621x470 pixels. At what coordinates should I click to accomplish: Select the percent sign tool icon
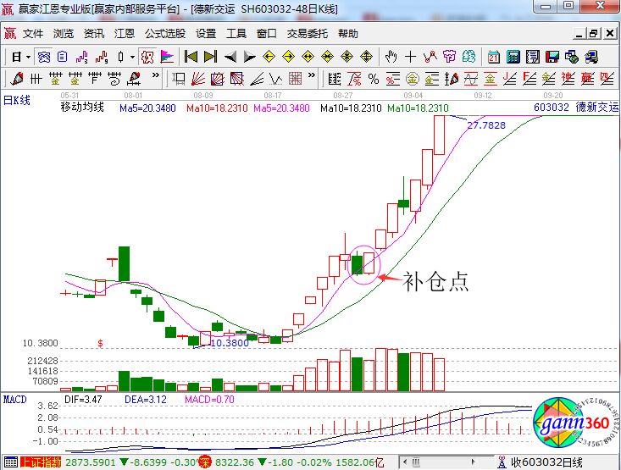point(373,79)
